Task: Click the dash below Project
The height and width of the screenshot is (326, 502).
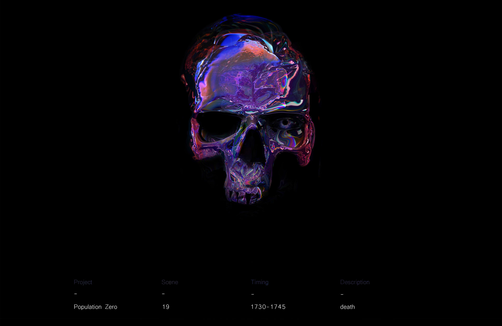Action: click(x=76, y=294)
